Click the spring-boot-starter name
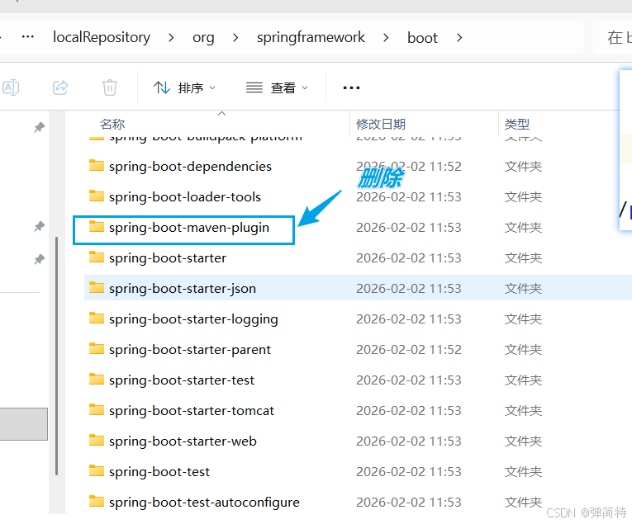 point(168,258)
